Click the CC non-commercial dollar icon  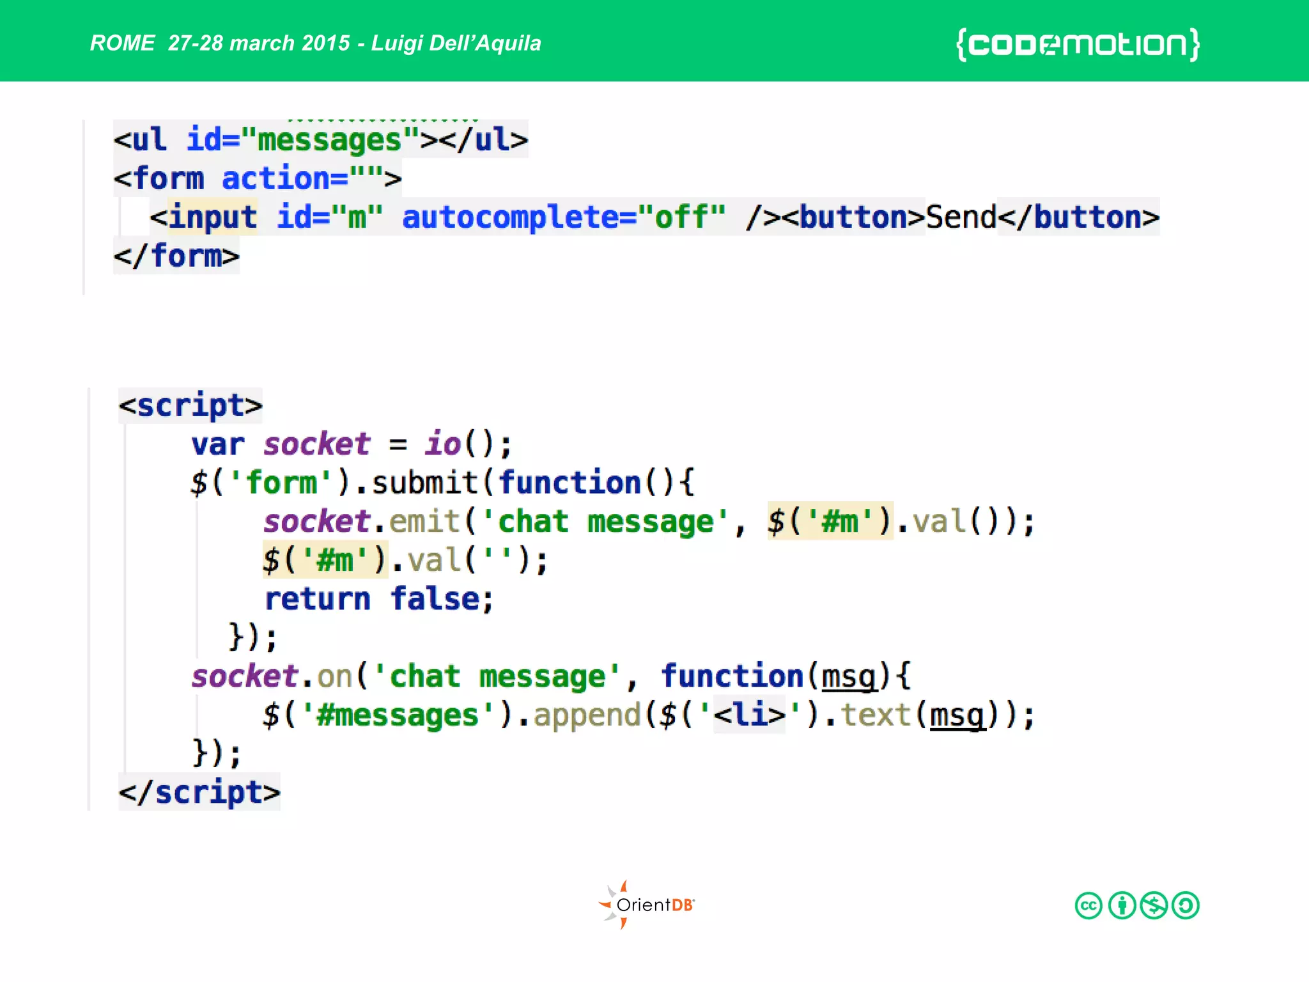(1154, 906)
